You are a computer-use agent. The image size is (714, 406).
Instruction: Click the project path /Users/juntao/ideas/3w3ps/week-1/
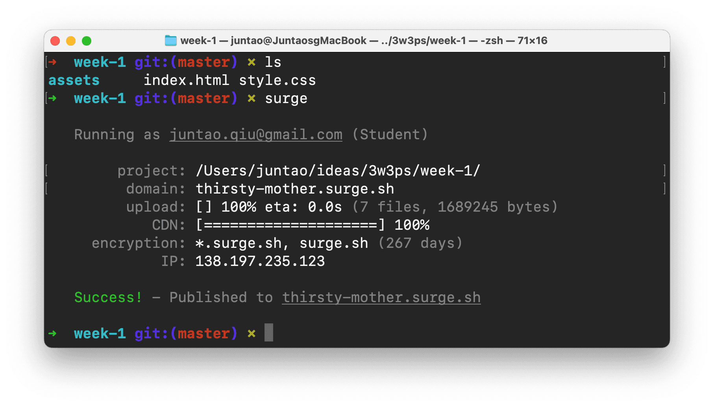(x=338, y=171)
